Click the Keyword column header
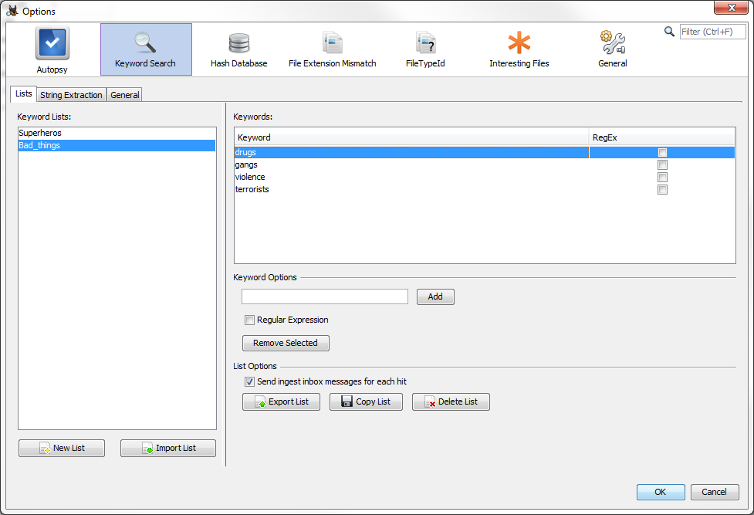 click(x=411, y=137)
